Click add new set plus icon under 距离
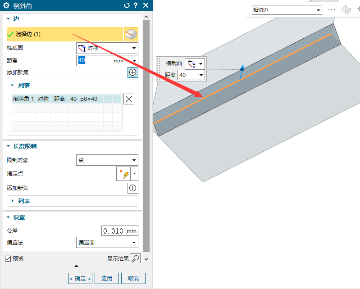Screen dimensions: 360x289 coord(132,72)
